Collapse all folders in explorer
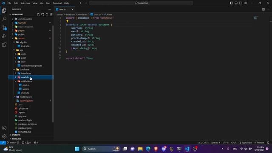 [51, 14]
